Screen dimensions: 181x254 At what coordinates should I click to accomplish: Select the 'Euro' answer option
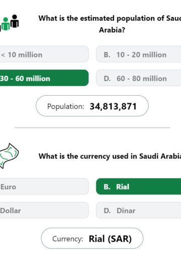[44, 186]
